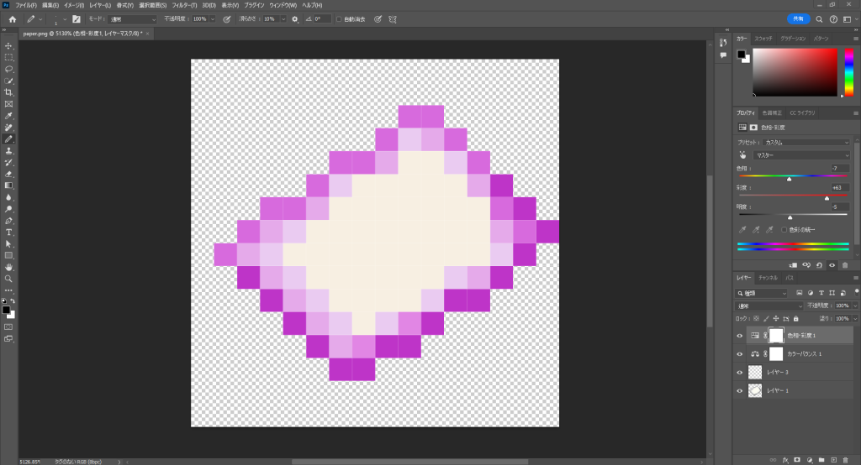
Task: Enable the 自動消去 checkbox
Action: coord(339,18)
